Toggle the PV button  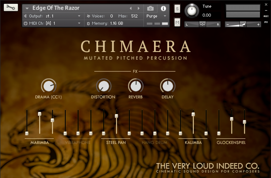[x=266, y=22]
